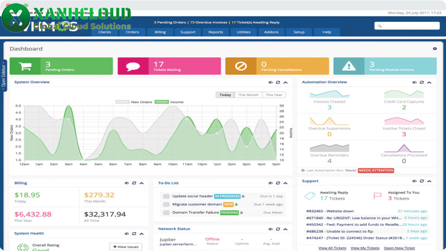Collapse the Billing panel
This screenshot has width=446, height=251.
142,183
